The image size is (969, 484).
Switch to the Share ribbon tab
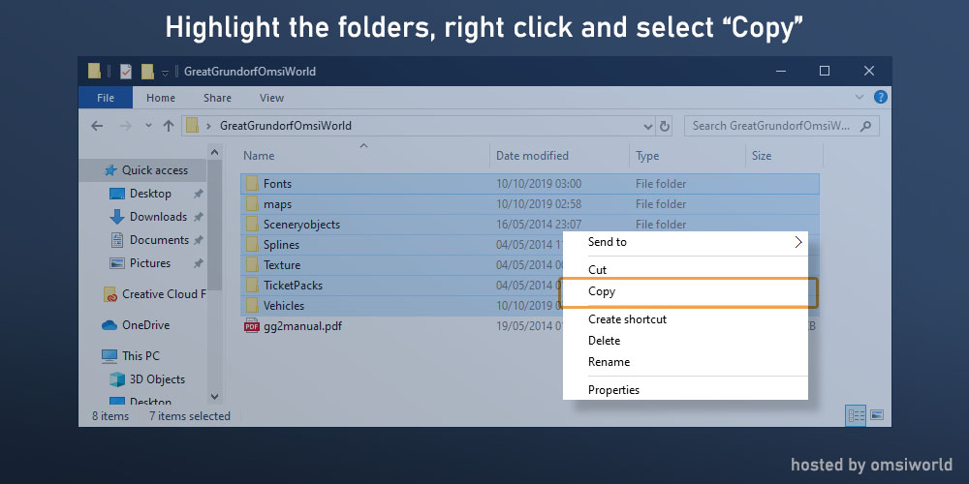(217, 98)
